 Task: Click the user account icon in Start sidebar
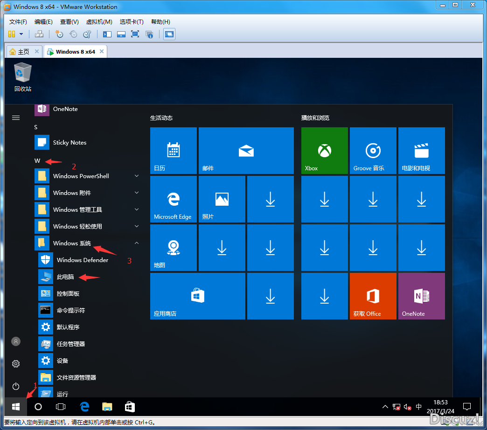pos(16,341)
